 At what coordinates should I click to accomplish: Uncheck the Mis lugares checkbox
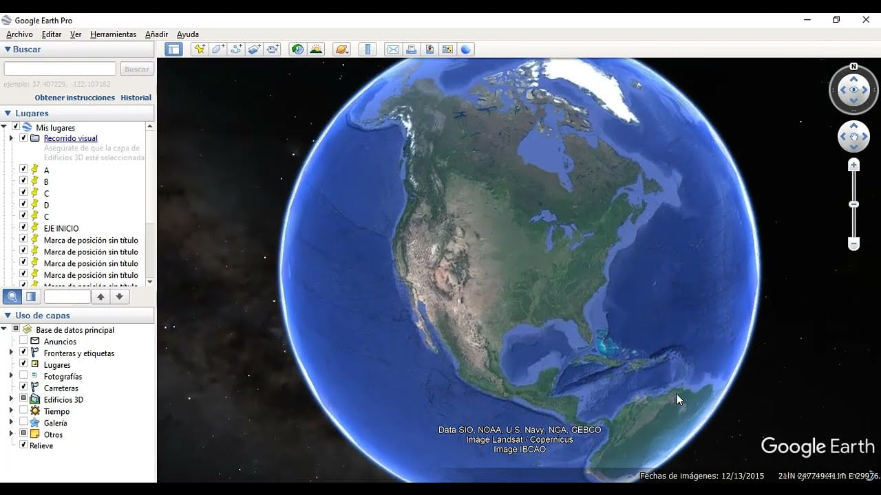(x=16, y=127)
